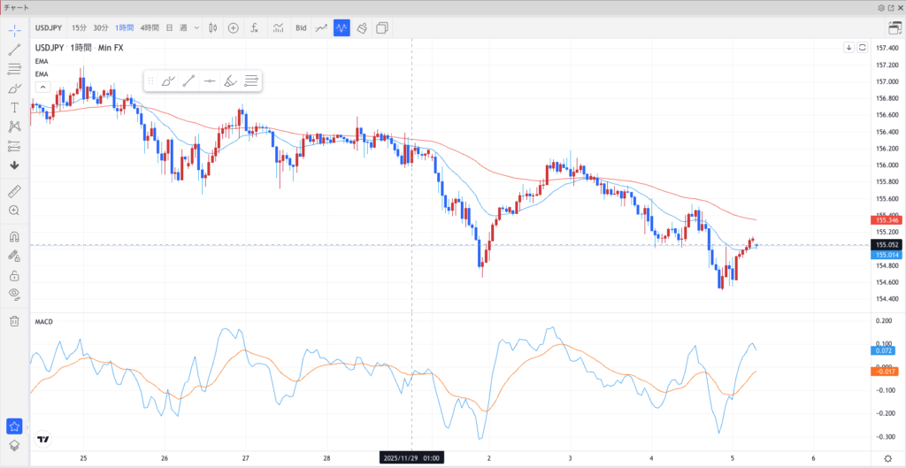Expand the timeframe dropdown chevron
Viewport: 906px width, 468px height.
[196, 28]
